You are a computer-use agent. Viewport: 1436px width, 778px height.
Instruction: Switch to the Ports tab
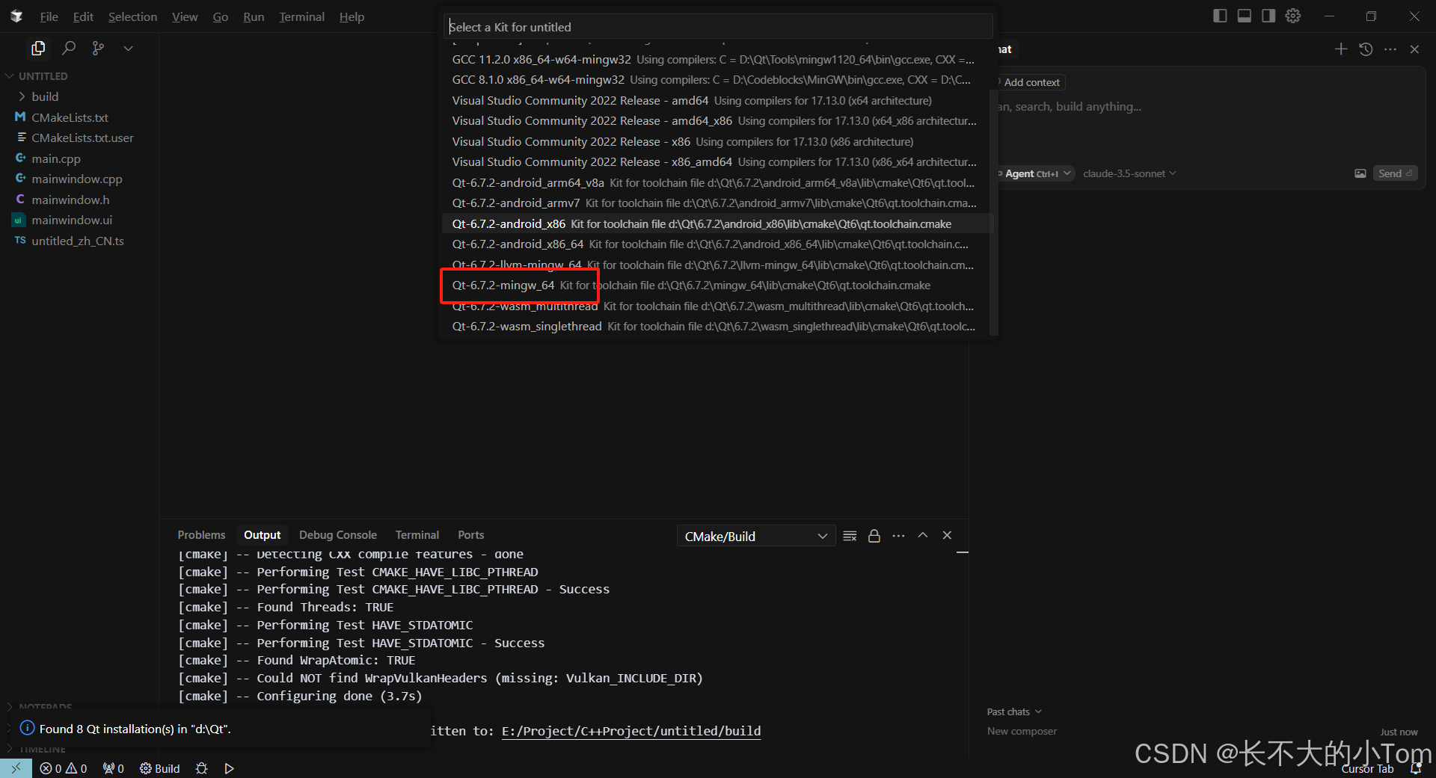(x=470, y=535)
